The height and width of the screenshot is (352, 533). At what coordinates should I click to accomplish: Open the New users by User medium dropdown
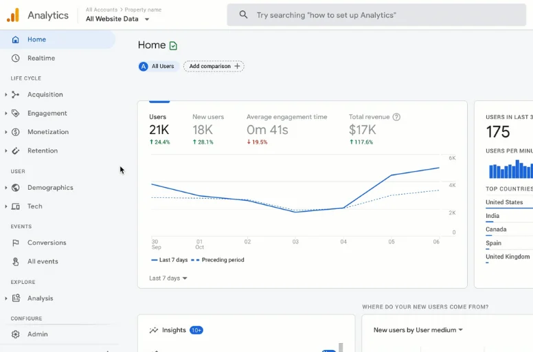click(418, 330)
